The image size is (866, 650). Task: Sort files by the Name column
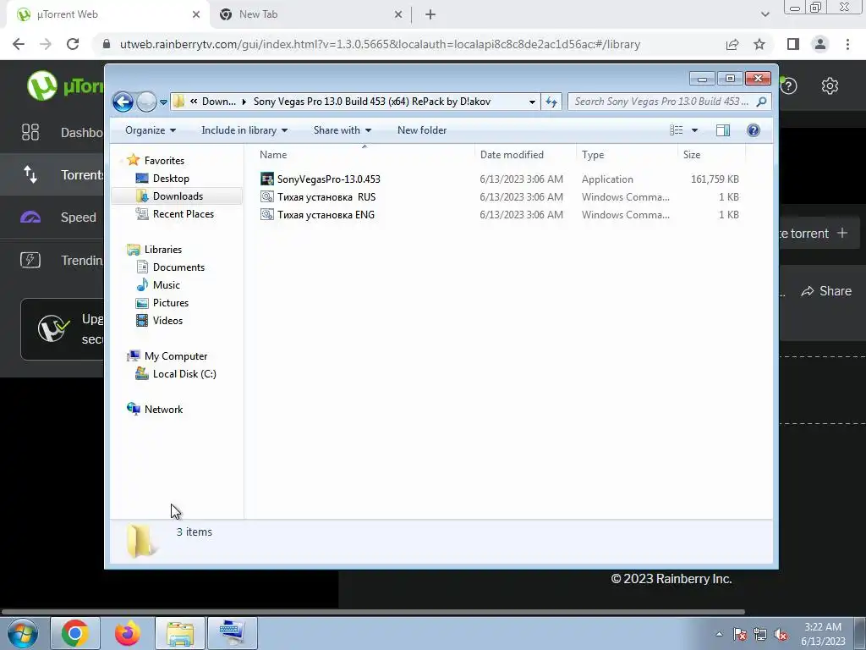(364, 155)
